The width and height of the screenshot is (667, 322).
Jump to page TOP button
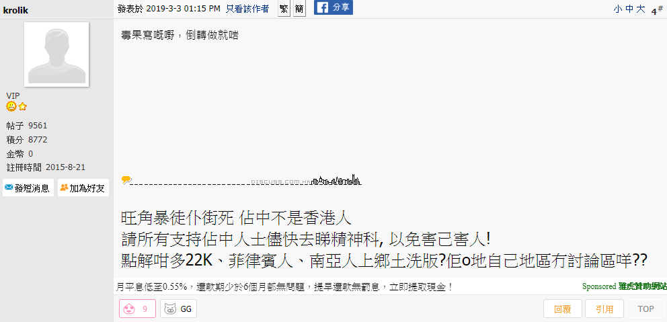point(645,309)
